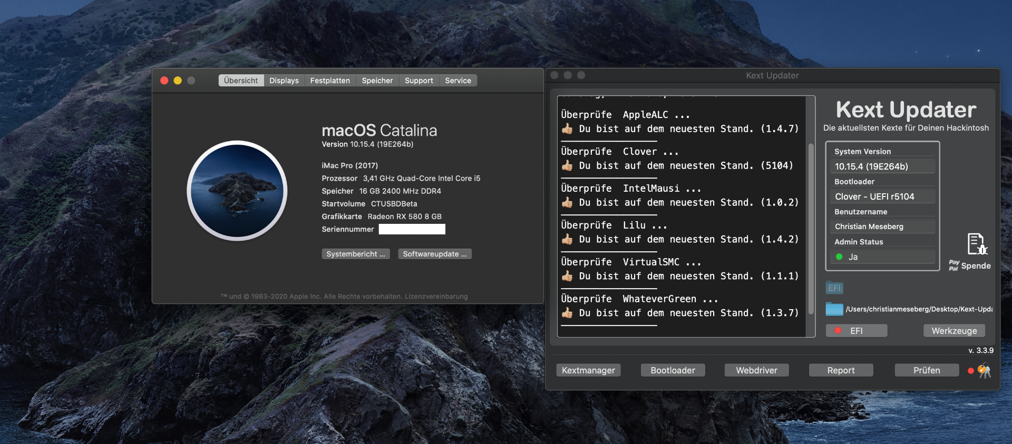Click the Bootloader button at the bottom
This screenshot has height=444, width=1012.
[673, 370]
